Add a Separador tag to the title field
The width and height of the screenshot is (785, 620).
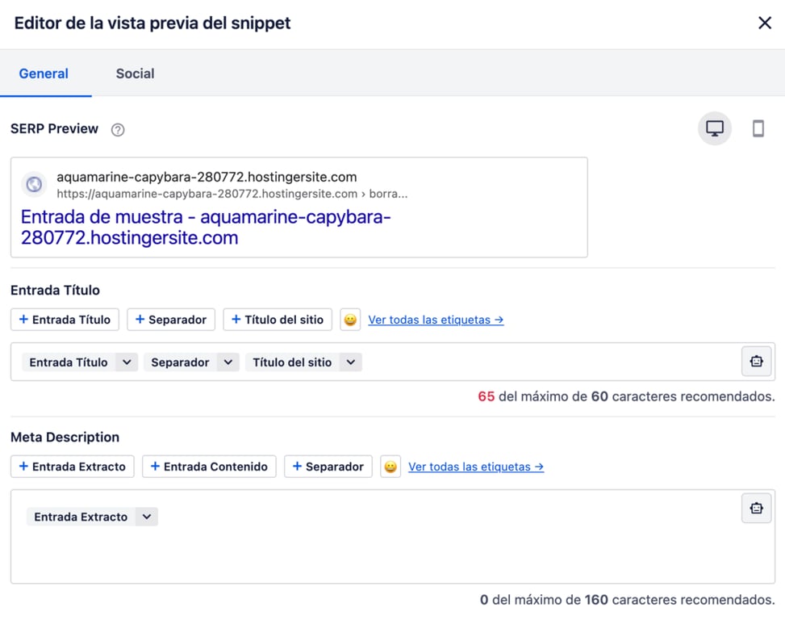(170, 320)
